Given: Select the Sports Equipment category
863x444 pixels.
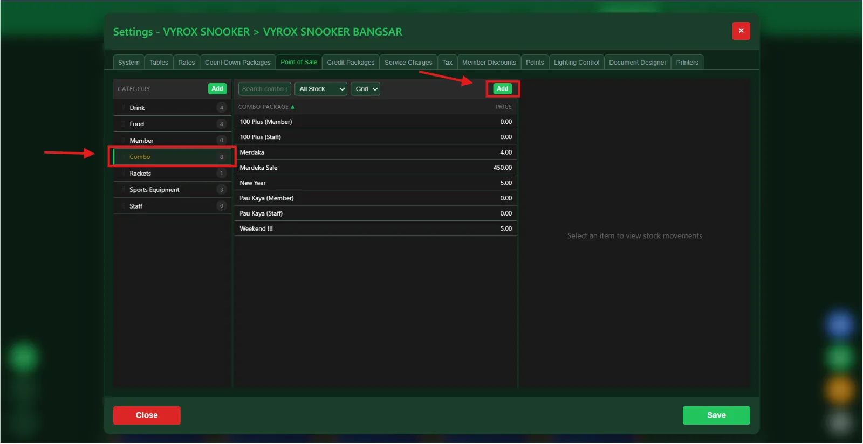Looking at the screenshot, I should click(x=173, y=190).
